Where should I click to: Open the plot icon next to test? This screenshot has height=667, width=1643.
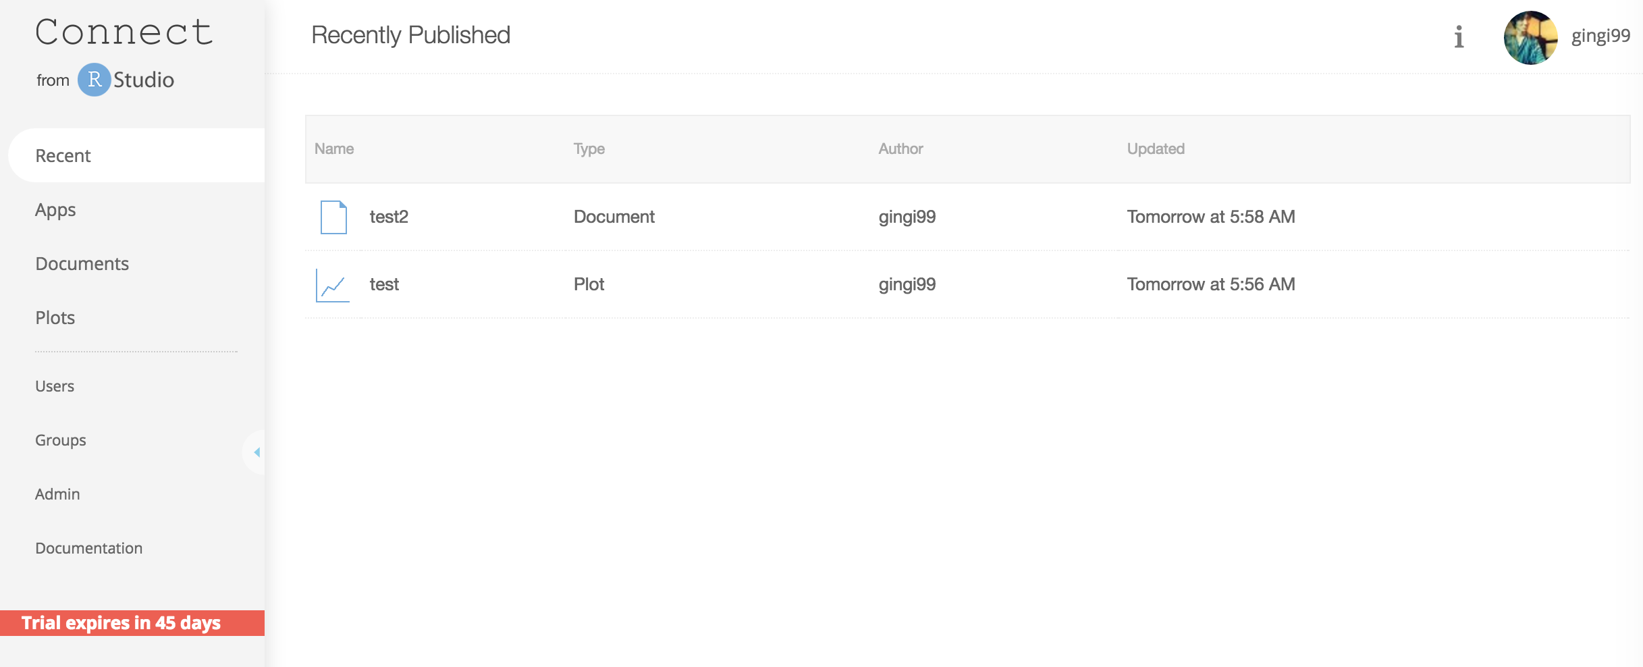(333, 284)
